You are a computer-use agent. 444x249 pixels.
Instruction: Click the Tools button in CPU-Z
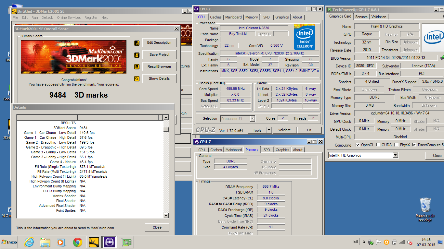tap(257, 130)
